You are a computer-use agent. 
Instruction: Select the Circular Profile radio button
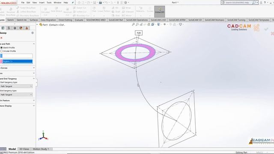pos(1,51)
